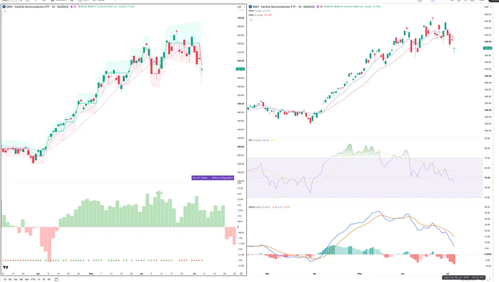The height and width of the screenshot is (282, 499).
Task: Set time range to All
Action: tap(49, 280)
